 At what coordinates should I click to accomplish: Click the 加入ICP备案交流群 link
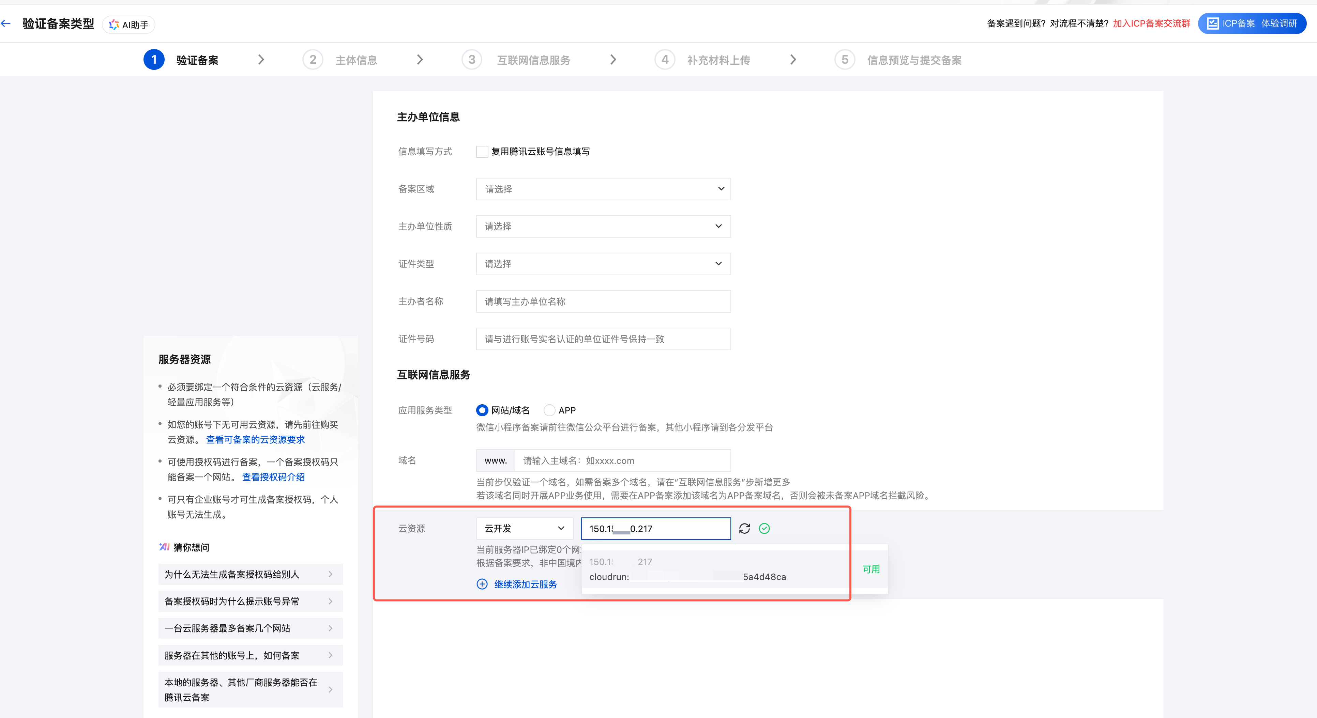pyautogui.click(x=1151, y=24)
